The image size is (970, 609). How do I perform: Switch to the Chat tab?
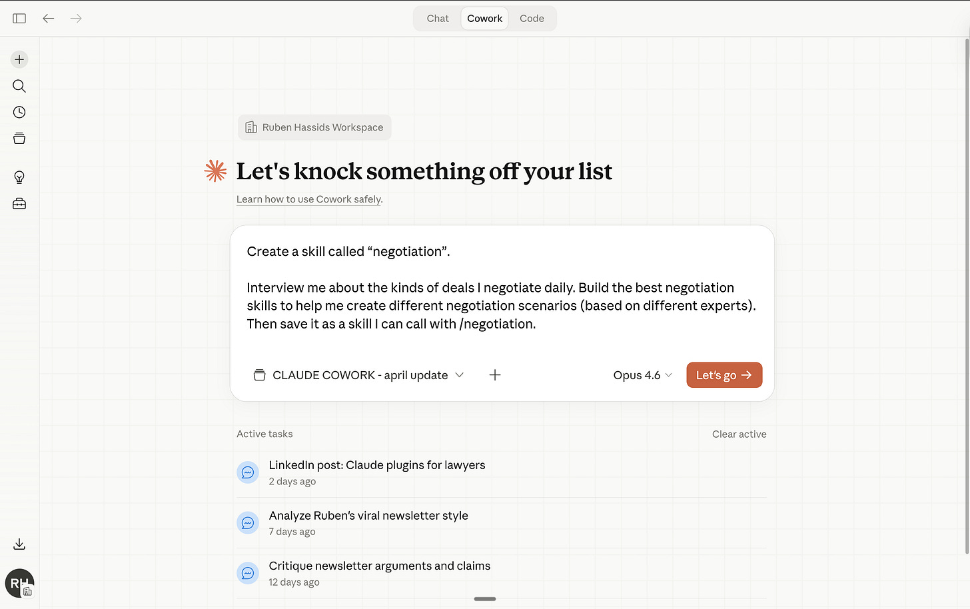pos(438,19)
